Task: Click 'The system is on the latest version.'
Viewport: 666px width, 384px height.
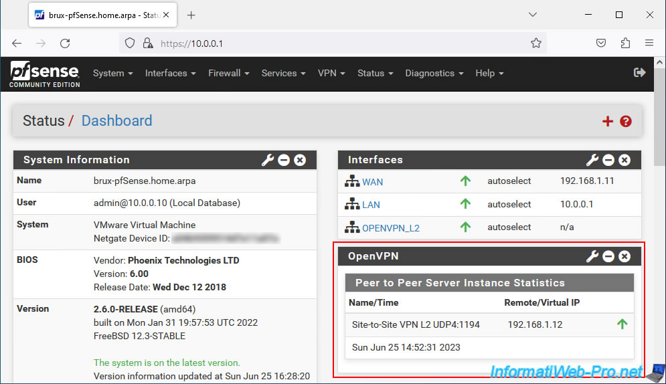Action: pos(167,363)
